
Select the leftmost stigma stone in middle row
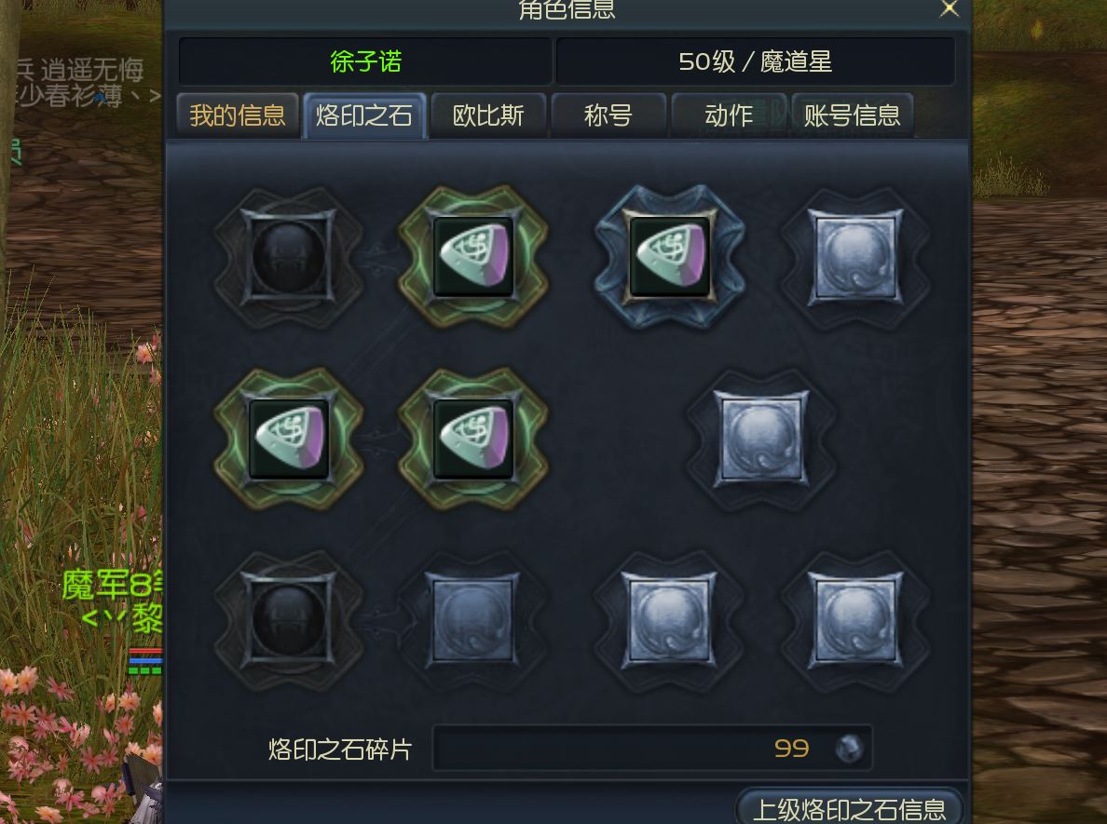pos(288,439)
